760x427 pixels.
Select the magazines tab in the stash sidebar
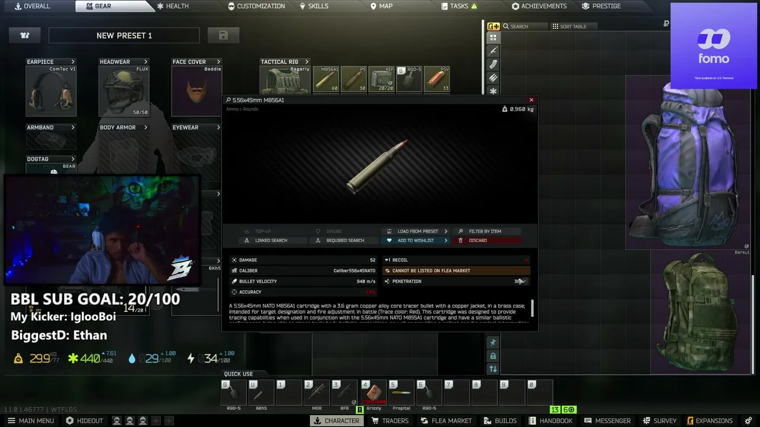[493, 65]
